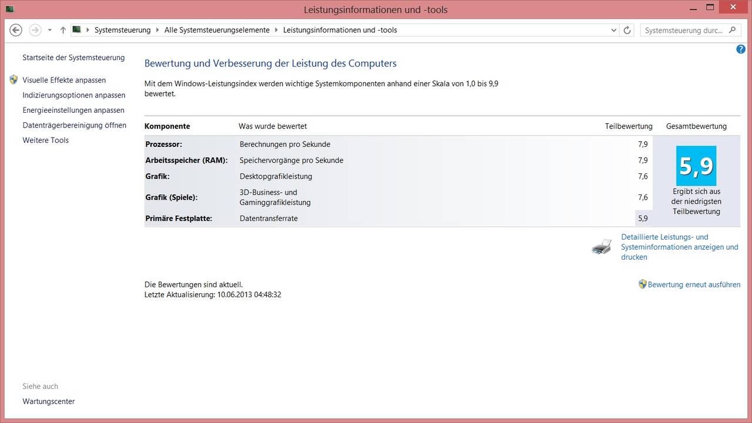Expand chevron after Alle Systemsteuerungselemente

click(x=276, y=30)
